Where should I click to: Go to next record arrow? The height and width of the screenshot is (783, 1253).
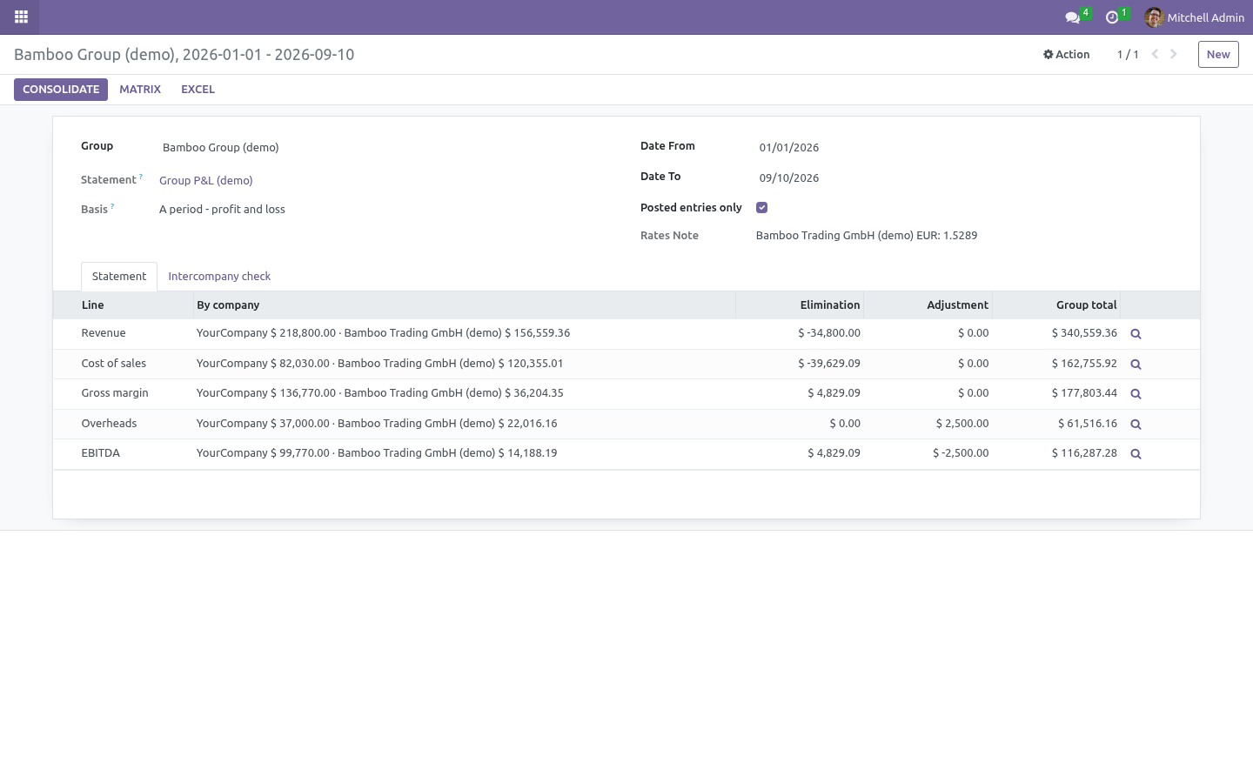pos(1174,54)
